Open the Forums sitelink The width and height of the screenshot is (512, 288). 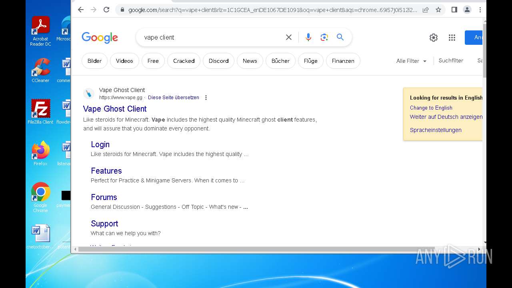104,197
